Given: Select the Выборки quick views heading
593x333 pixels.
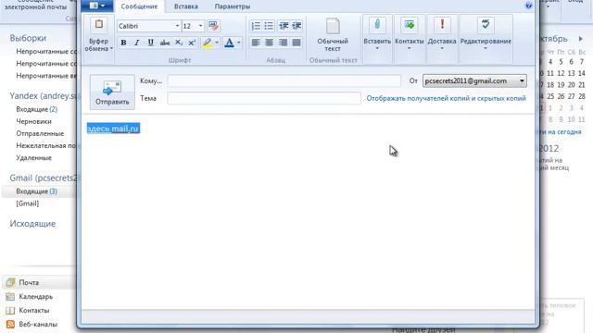Looking at the screenshot, I should click(x=28, y=38).
